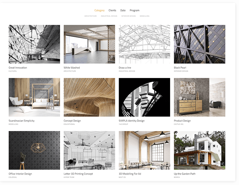Filter by Architecture subcategory
Screen dimensions: 239x185
pyautogui.click(x=90, y=16)
